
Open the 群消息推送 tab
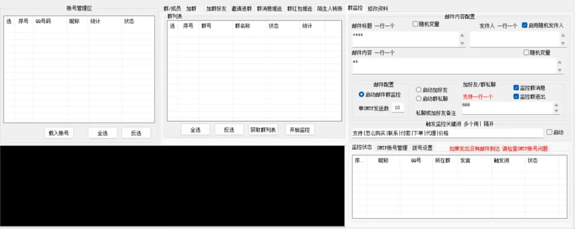269,8
